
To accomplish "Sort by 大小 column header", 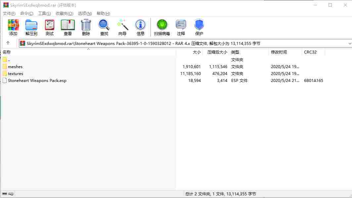I will (x=197, y=52).
